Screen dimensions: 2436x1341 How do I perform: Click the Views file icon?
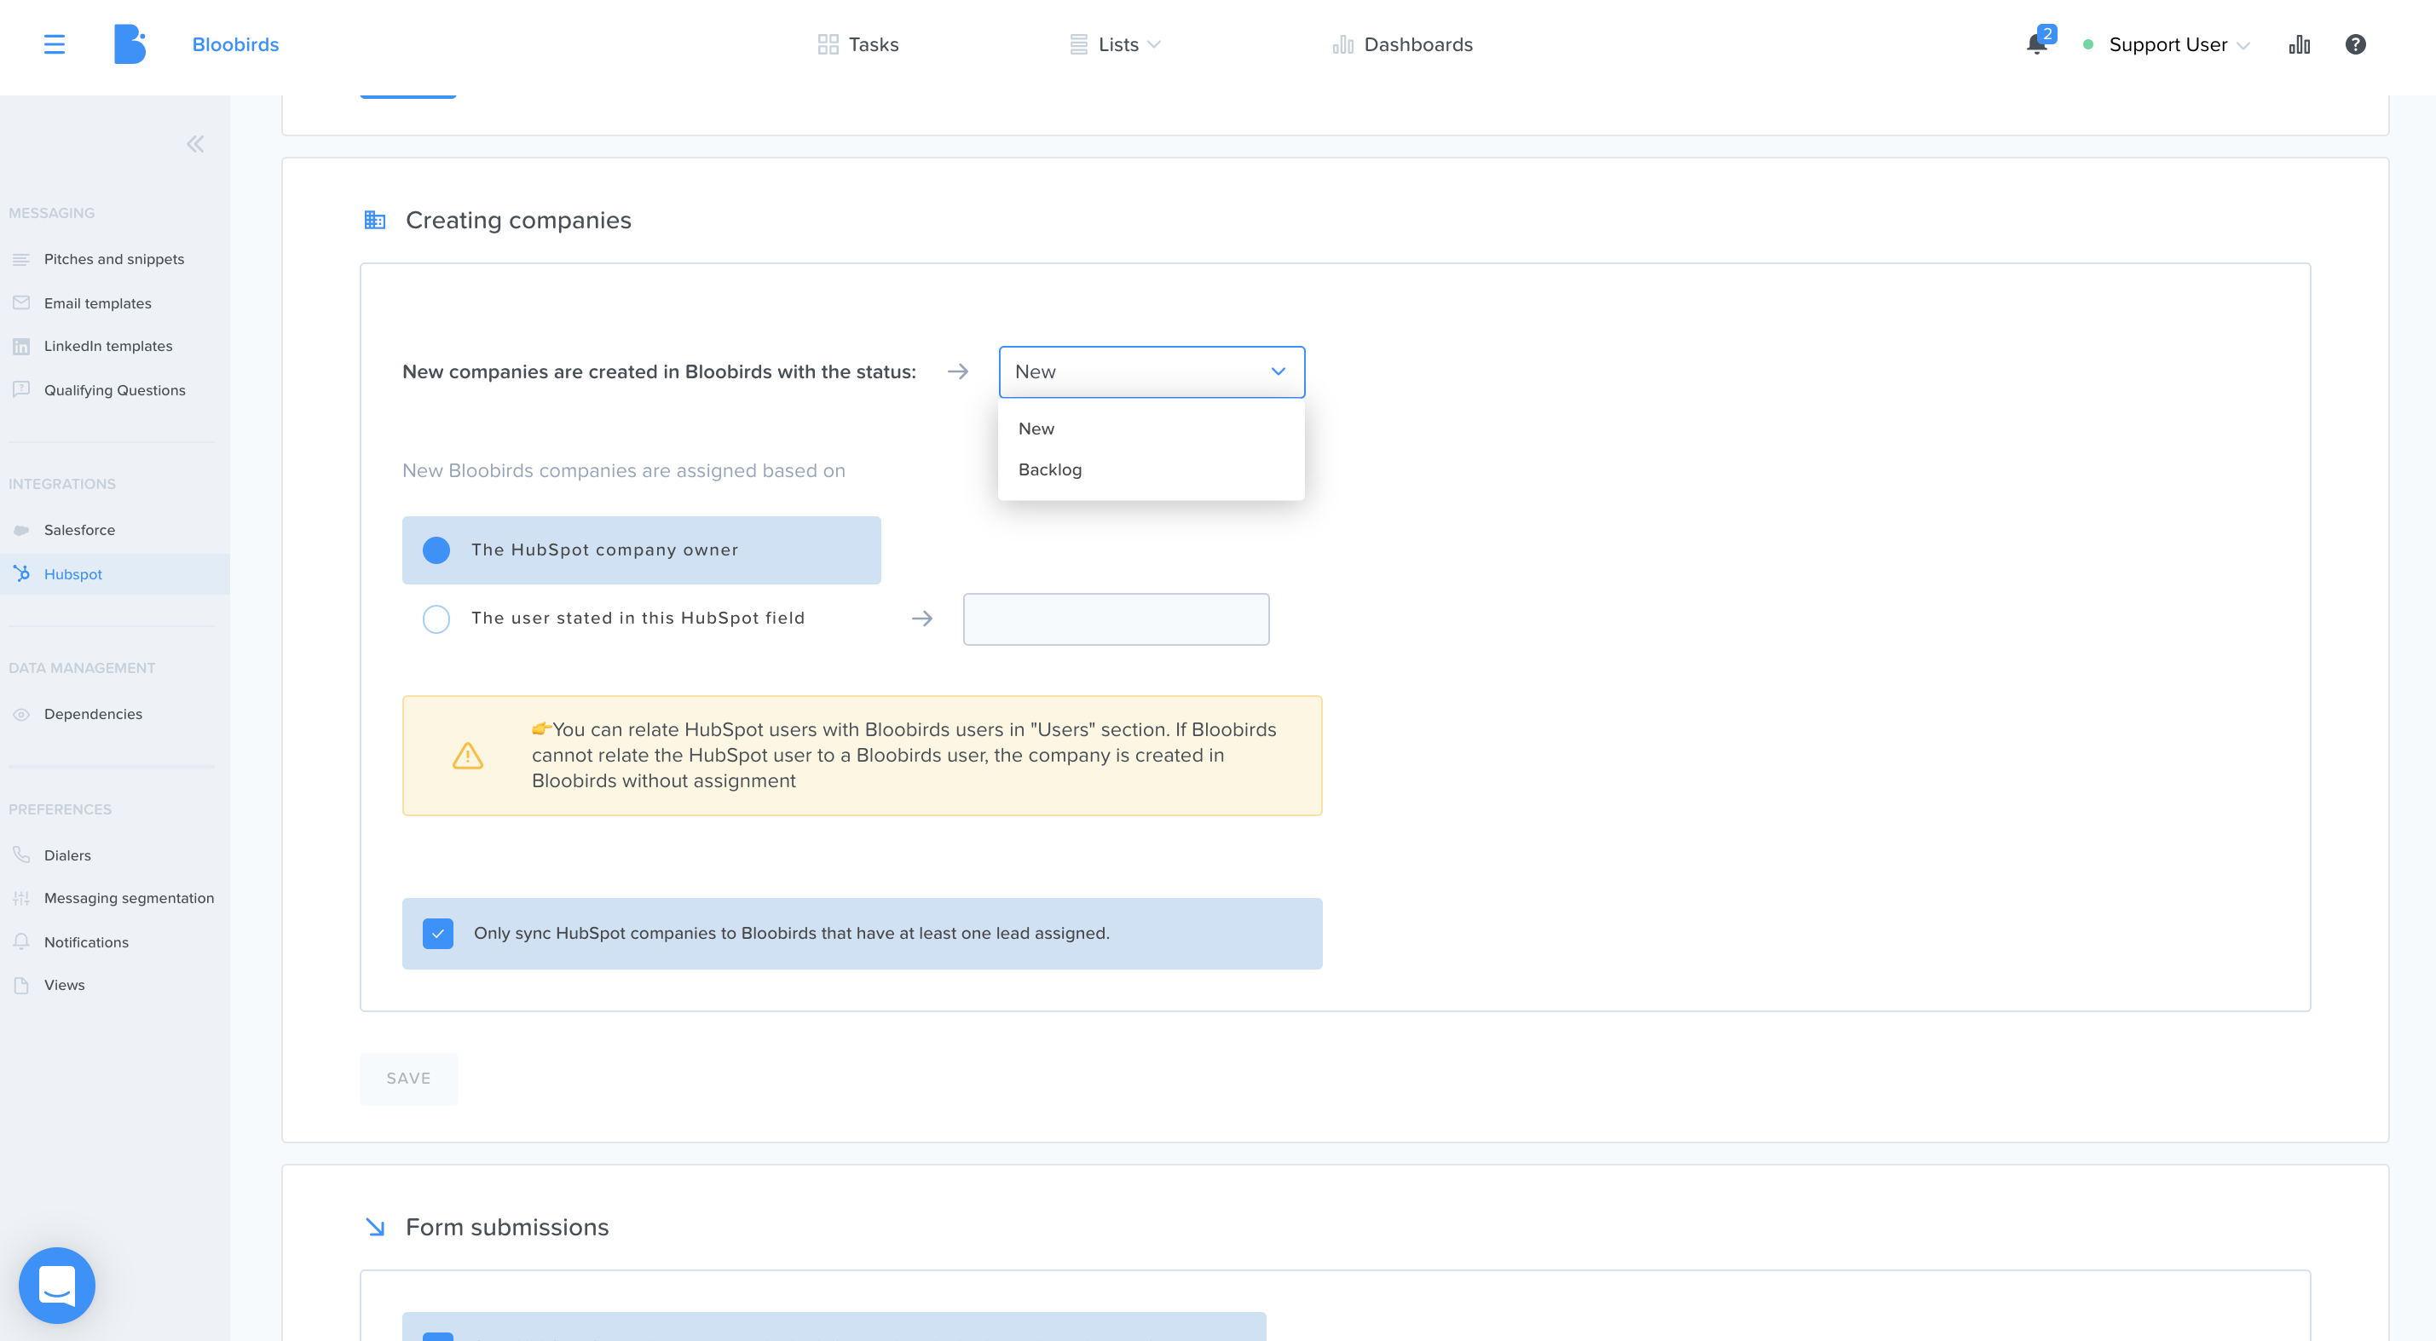(x=20, y=985)
